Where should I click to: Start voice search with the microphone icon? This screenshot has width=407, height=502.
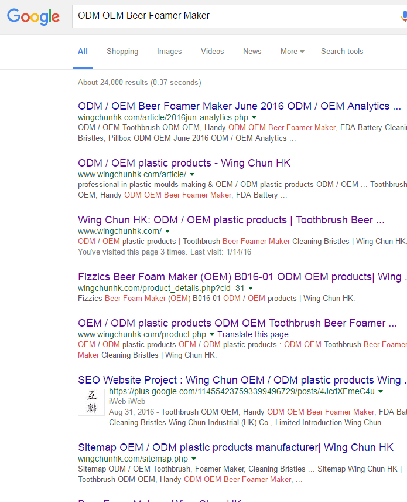coord(404,16)
